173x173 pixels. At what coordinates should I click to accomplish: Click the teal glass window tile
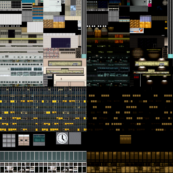tap(39, 140)
